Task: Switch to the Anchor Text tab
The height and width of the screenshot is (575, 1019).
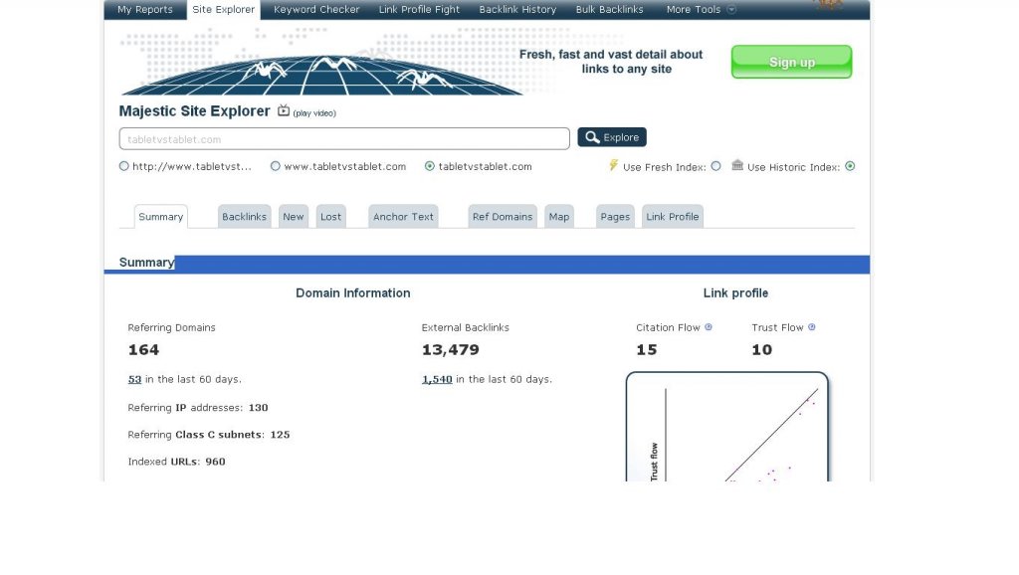Action: click(403, 217)
